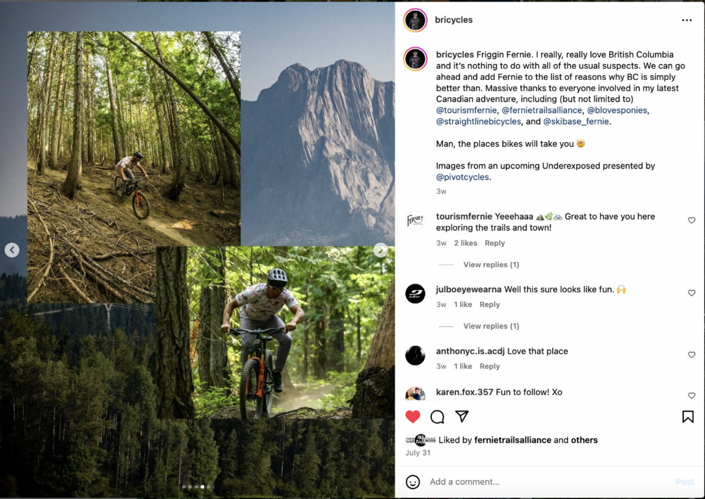Like the julboeyewearna comment
The image size is (705, 499).
(x=691, y=293)
